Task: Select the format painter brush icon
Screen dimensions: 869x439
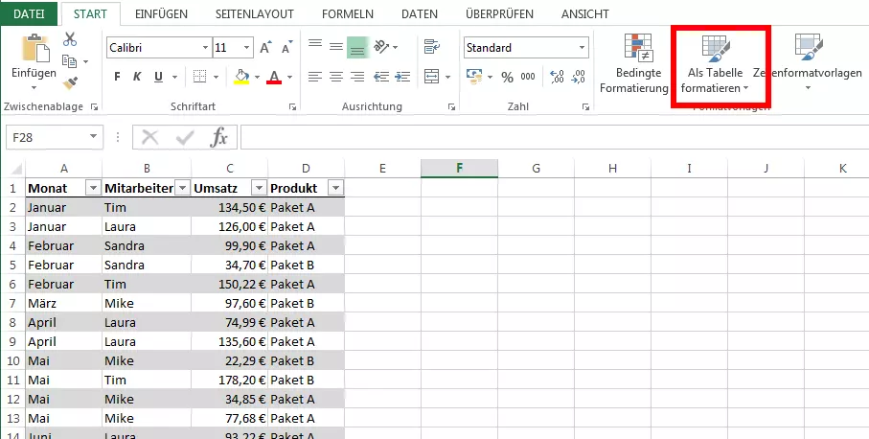Action: pos(70,82)
